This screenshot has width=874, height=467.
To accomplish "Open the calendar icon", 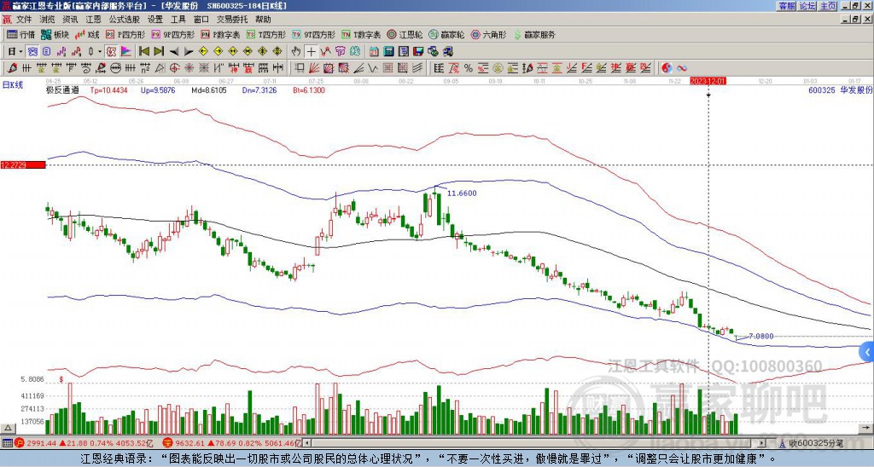I will point(374,52).
